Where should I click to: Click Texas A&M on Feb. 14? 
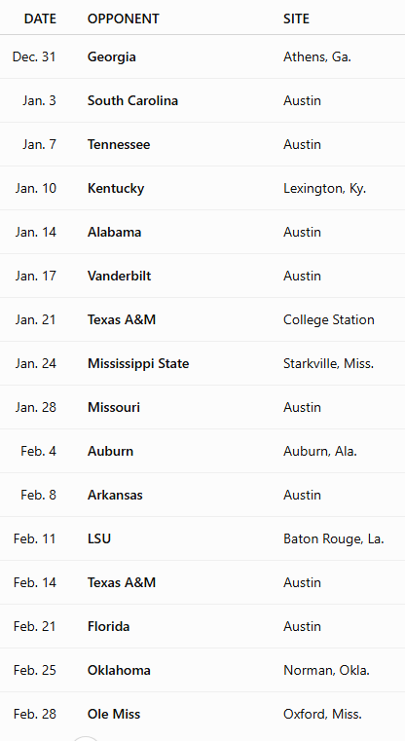coord(122,582)
